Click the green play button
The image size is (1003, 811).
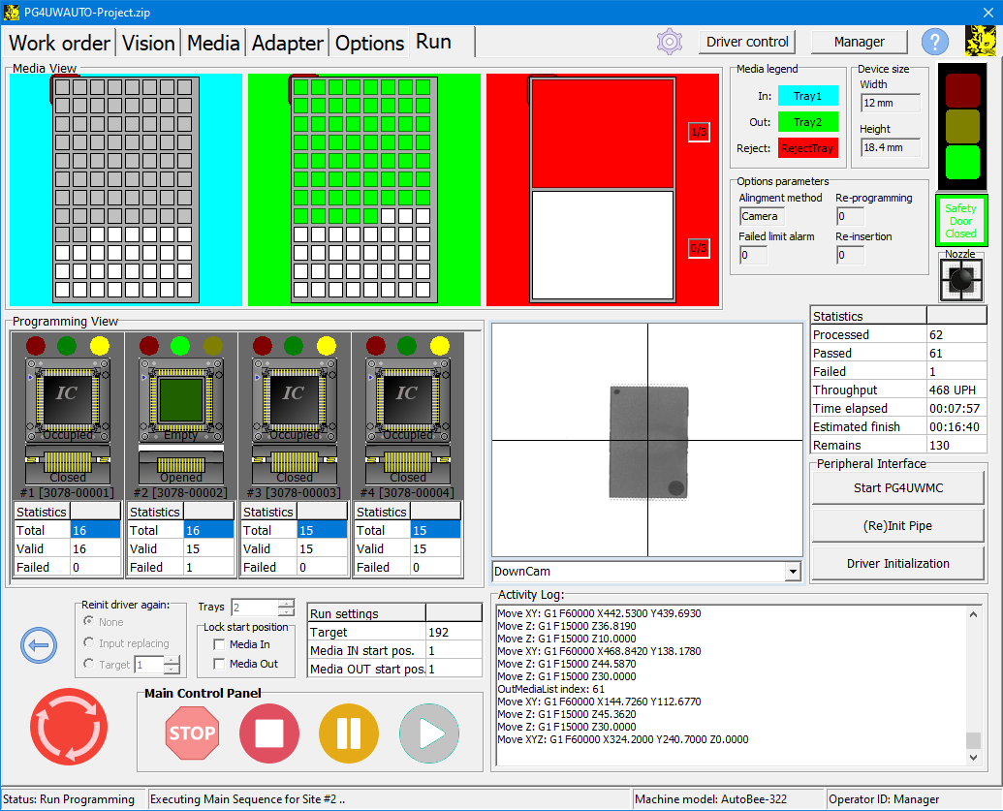429,733
